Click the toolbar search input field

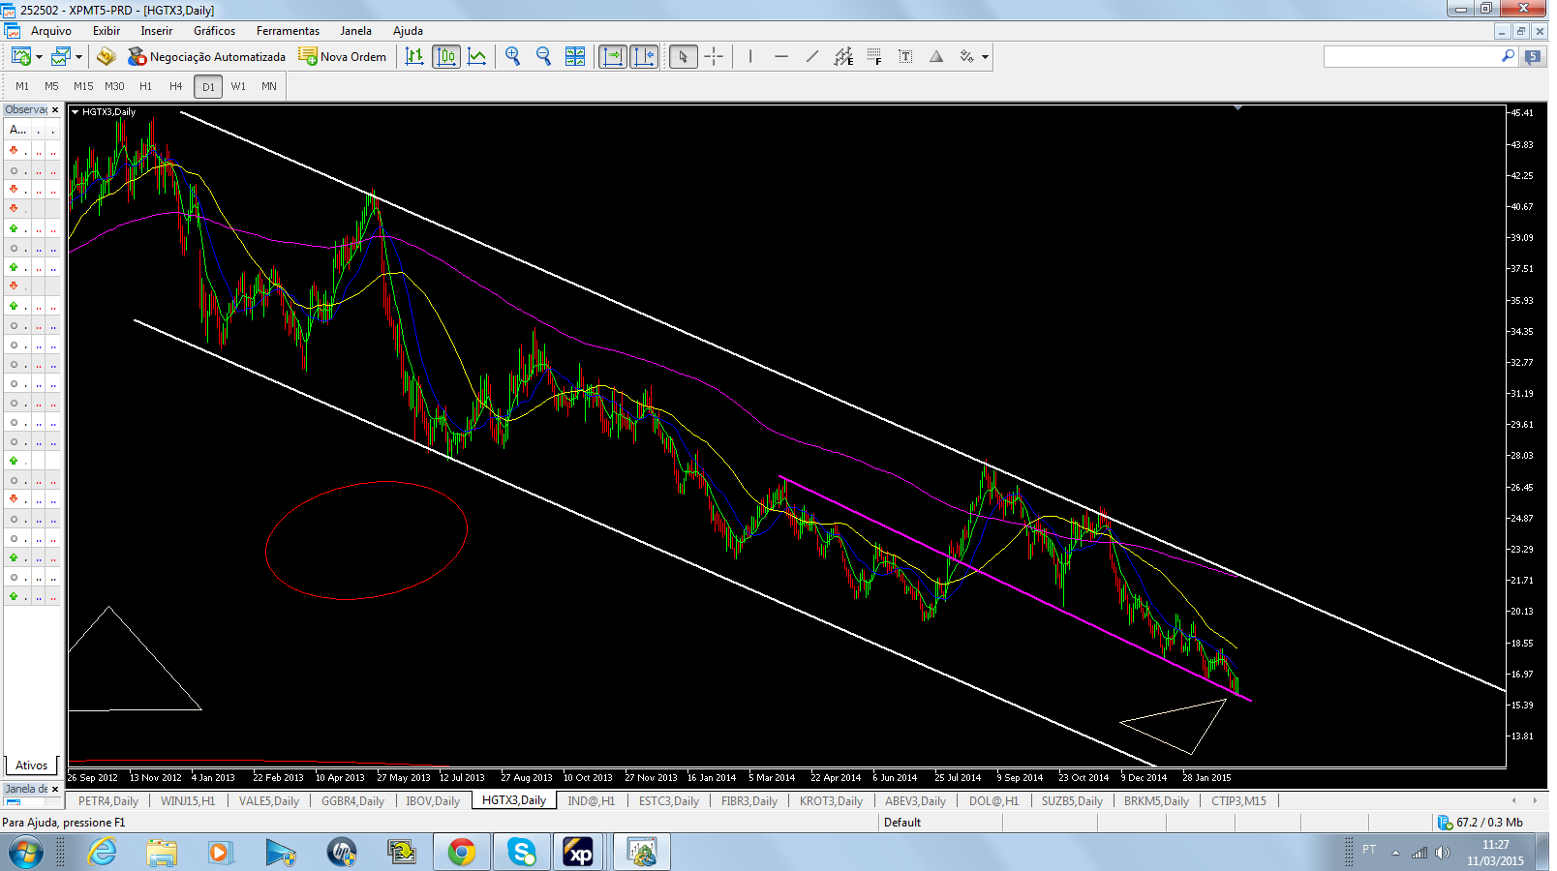1412,57
